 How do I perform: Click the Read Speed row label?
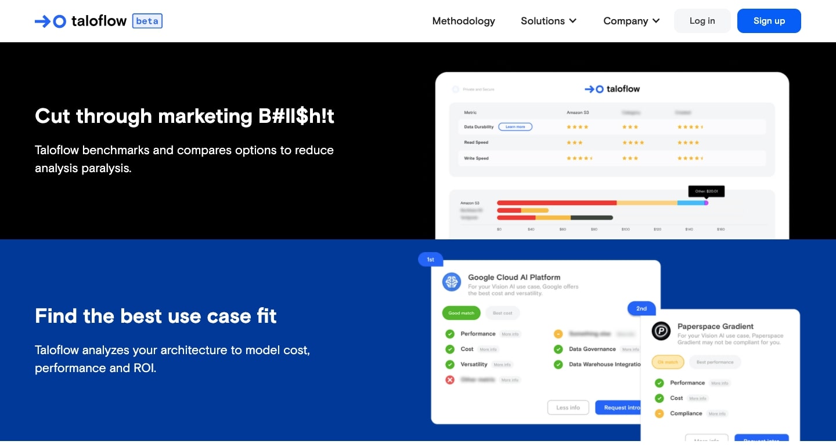[476, 143]
